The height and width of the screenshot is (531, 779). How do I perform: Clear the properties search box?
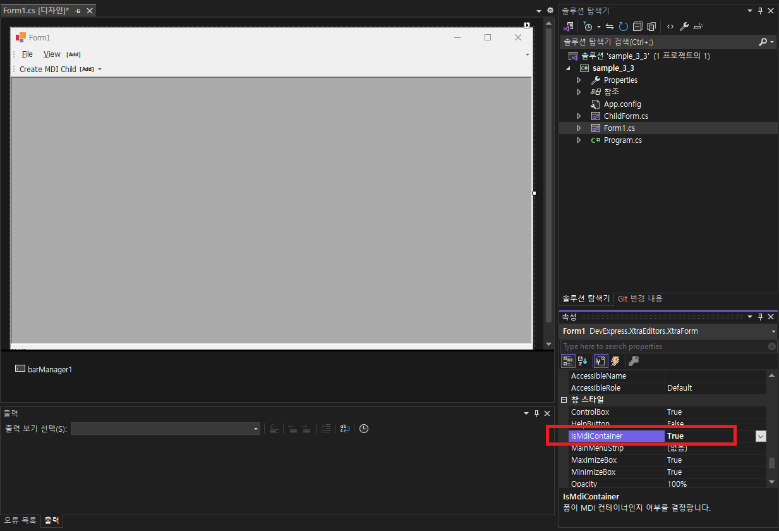(x=772, y=346)
